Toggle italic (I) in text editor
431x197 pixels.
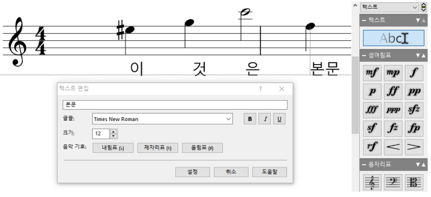pyautogui.click(x=265, y=119)
